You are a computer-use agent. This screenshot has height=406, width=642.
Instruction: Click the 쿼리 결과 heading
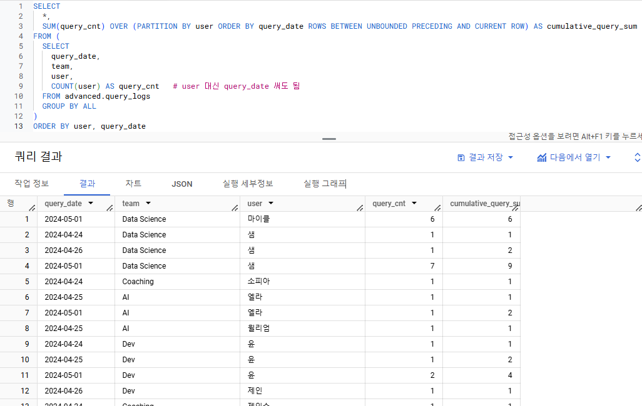pyautogui.click(x=38, y=157)
